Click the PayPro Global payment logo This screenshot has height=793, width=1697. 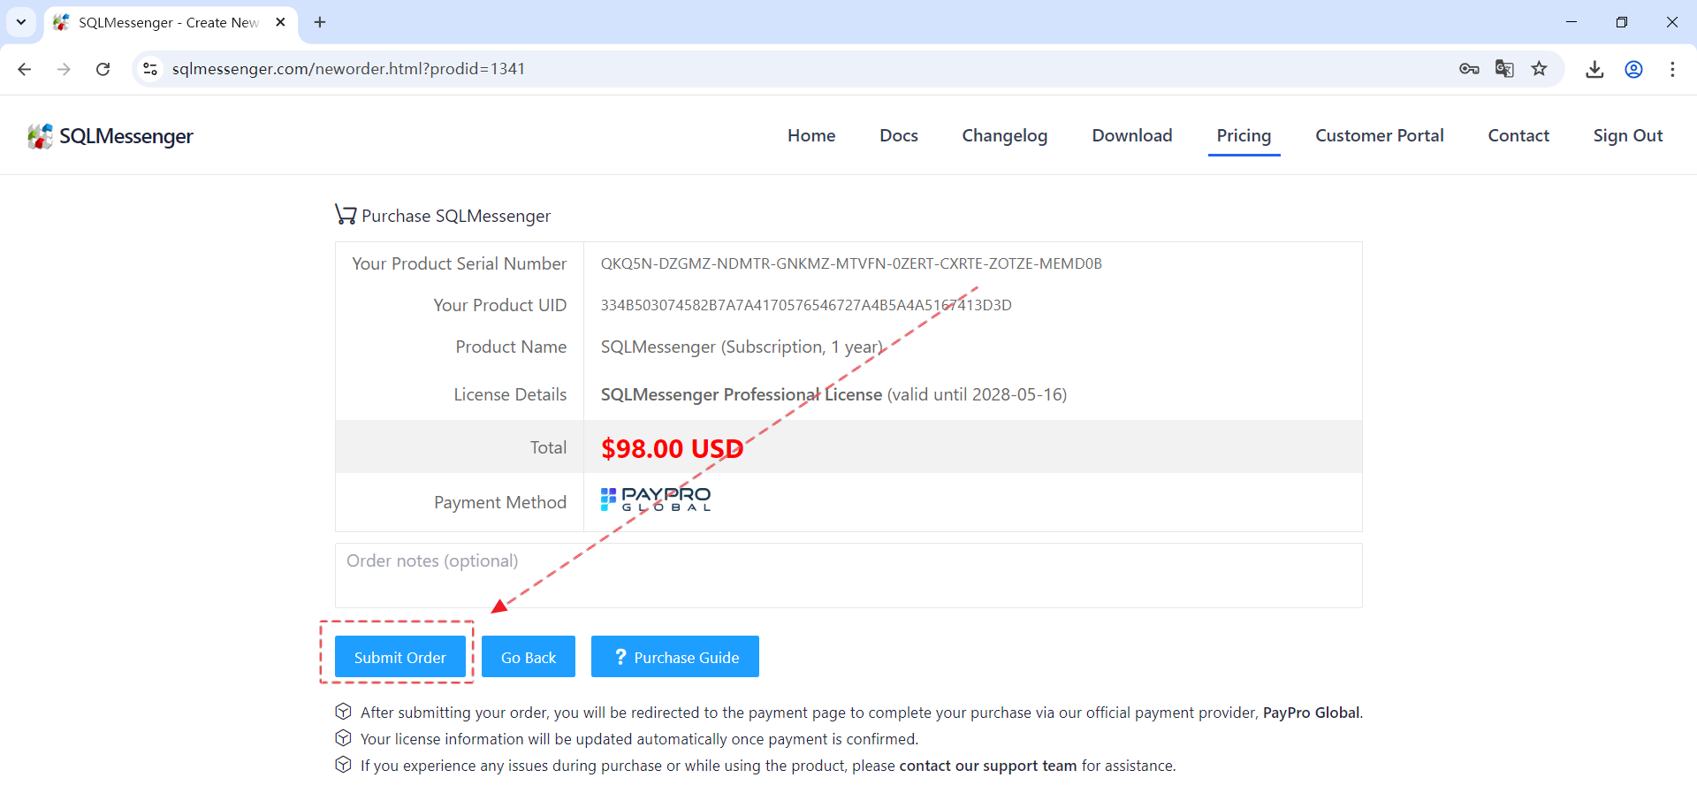(656, 499)
